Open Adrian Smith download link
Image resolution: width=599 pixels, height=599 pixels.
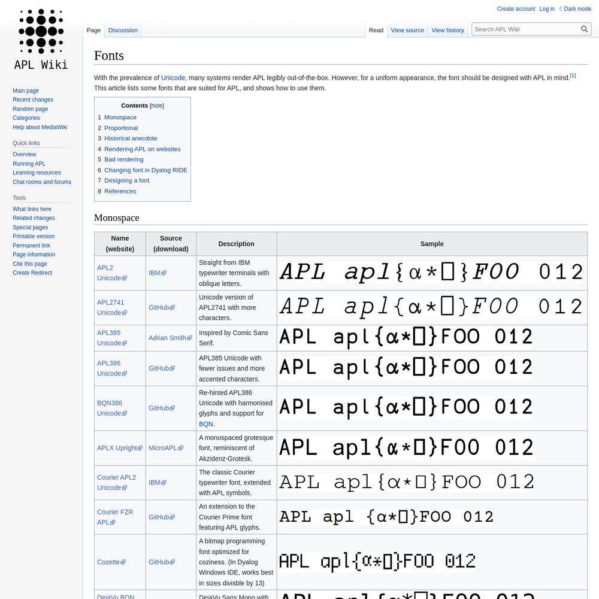pyautogui.click(x=170, y=338)
